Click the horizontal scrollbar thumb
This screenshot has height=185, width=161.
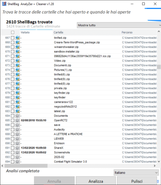[26, 166]
